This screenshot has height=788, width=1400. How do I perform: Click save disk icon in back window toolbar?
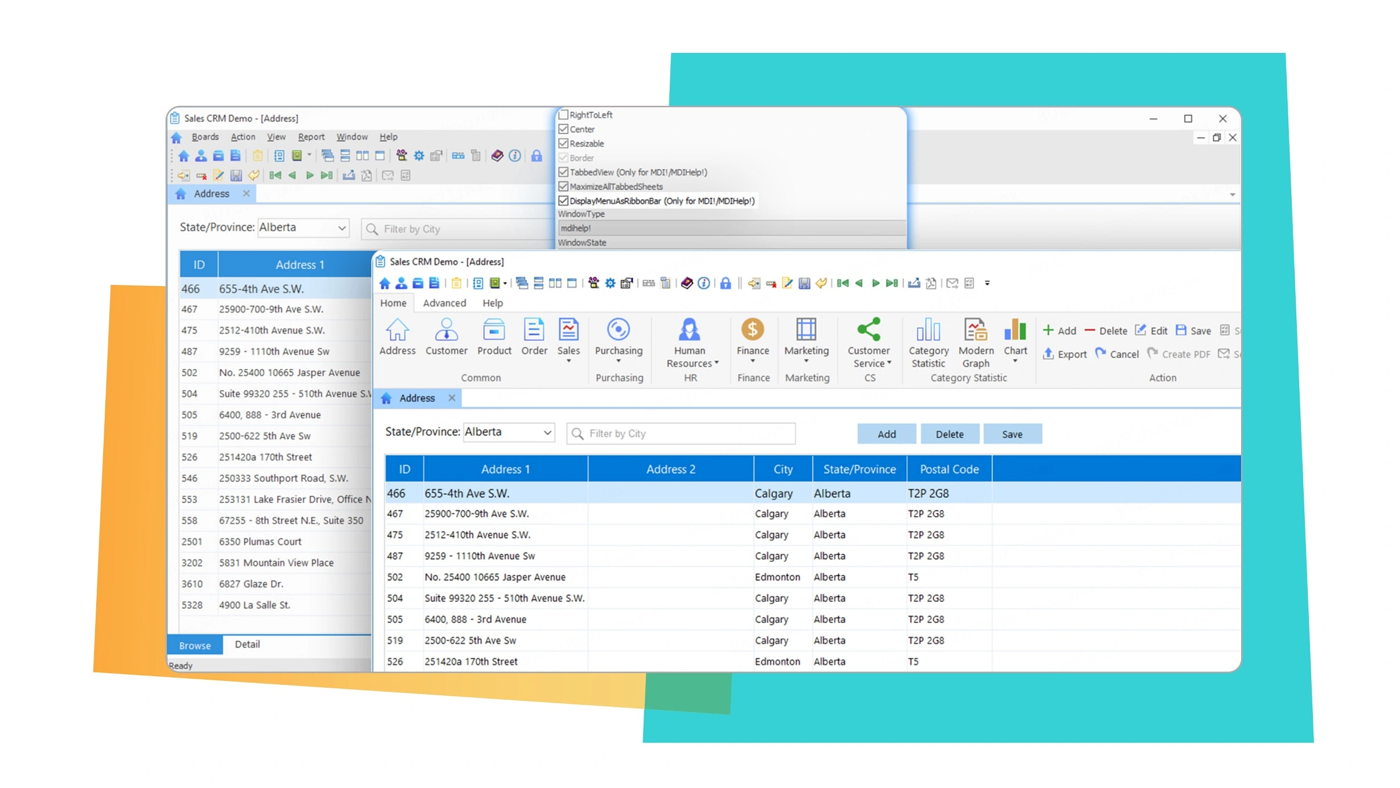pyautogui.click(x=236, y=175)
